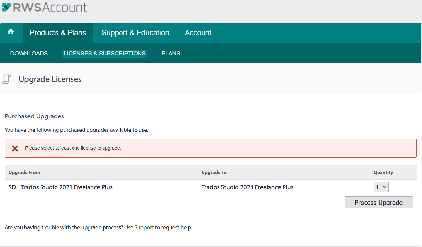Click the red X error icon
This screenshot has height=247, width=422.
pos(15,148)
